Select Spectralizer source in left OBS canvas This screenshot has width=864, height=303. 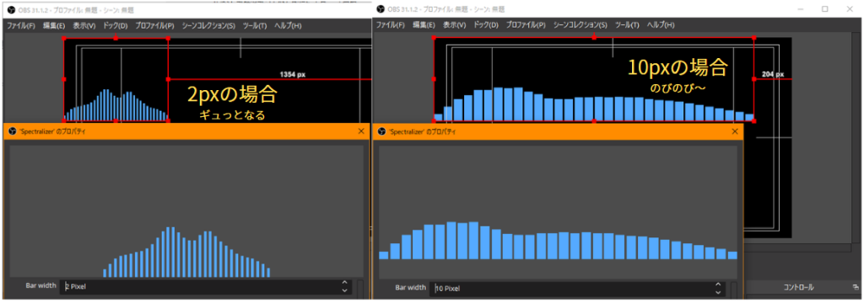click(116, 80)
